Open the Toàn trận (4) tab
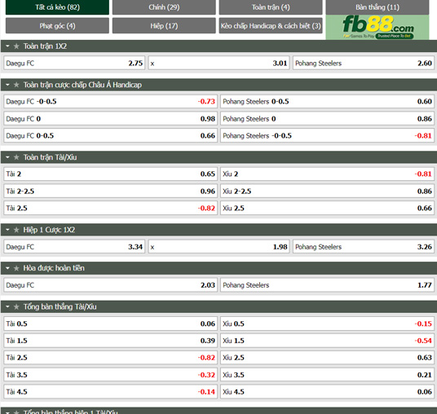 pyautogui.click(x=271, y=7)
